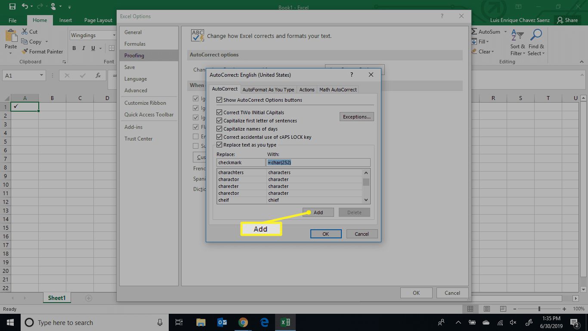Screen dimensions: 588x331
Task: Click Cancel in the Excel Options window
Action: click(452, 293)
